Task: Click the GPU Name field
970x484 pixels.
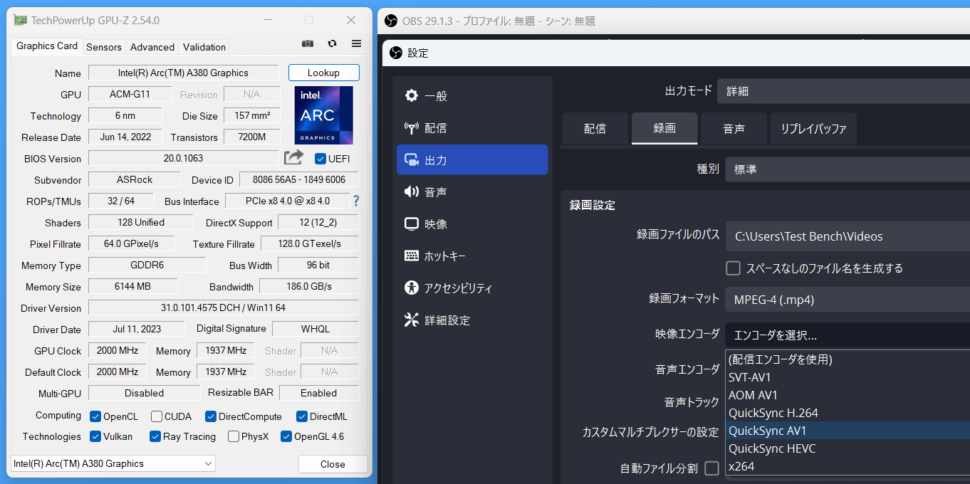Action: 184,73
